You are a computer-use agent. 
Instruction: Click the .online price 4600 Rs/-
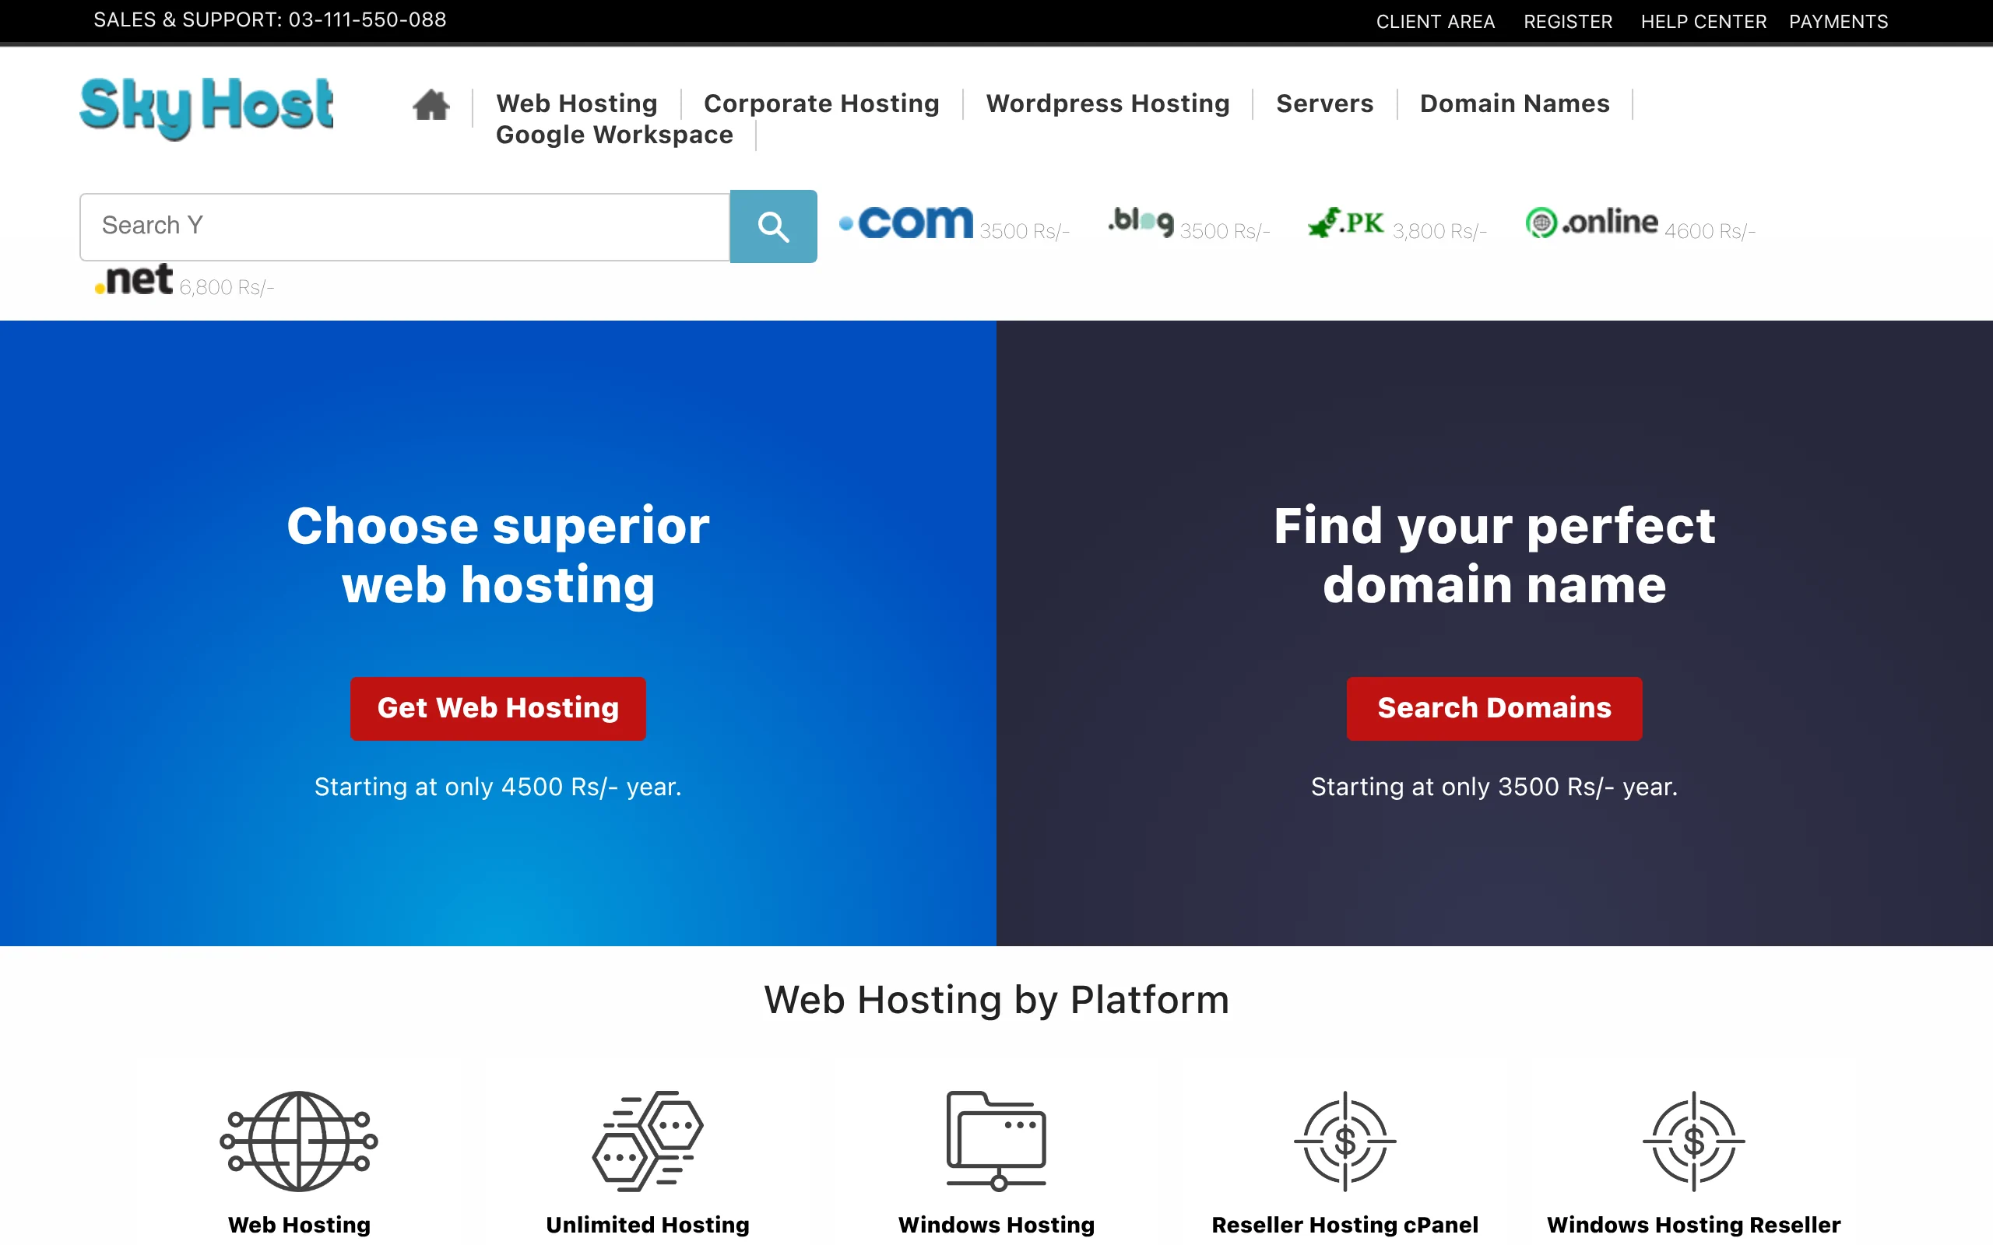1710,231
